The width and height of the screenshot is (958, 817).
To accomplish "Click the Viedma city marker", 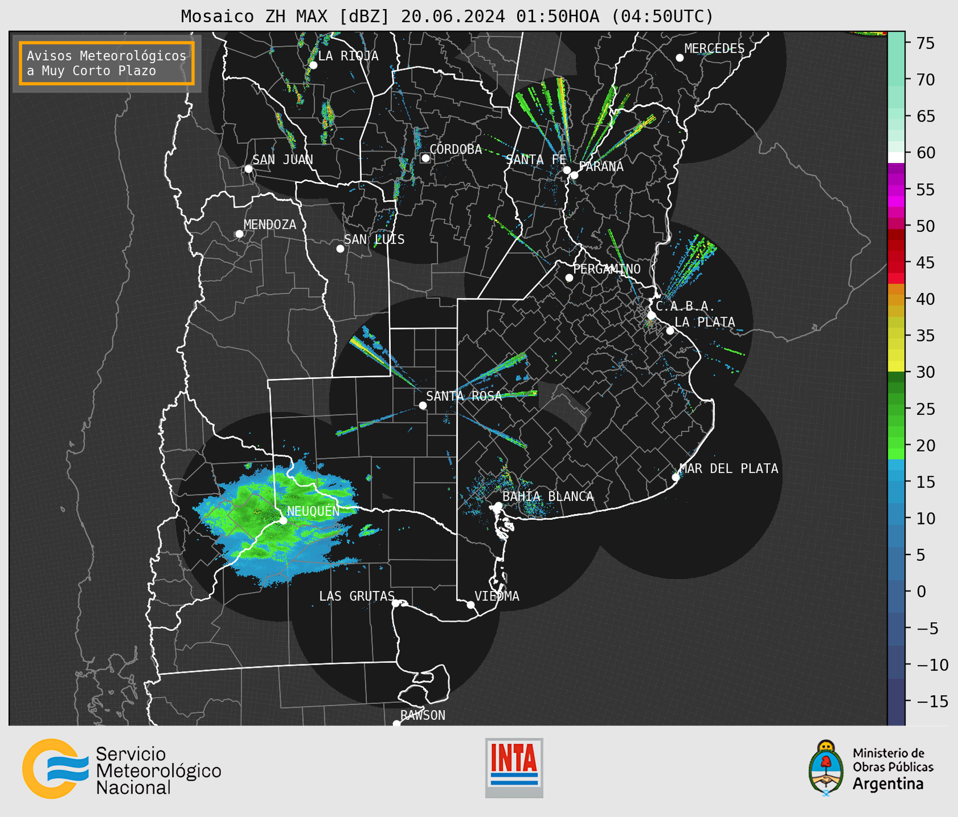I will (471, 605).
